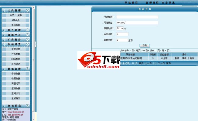Image resolution: width=198 pixels, height=121 pixels.
Task: Click the sidebar collapse handle on divider
Action: 36,44
